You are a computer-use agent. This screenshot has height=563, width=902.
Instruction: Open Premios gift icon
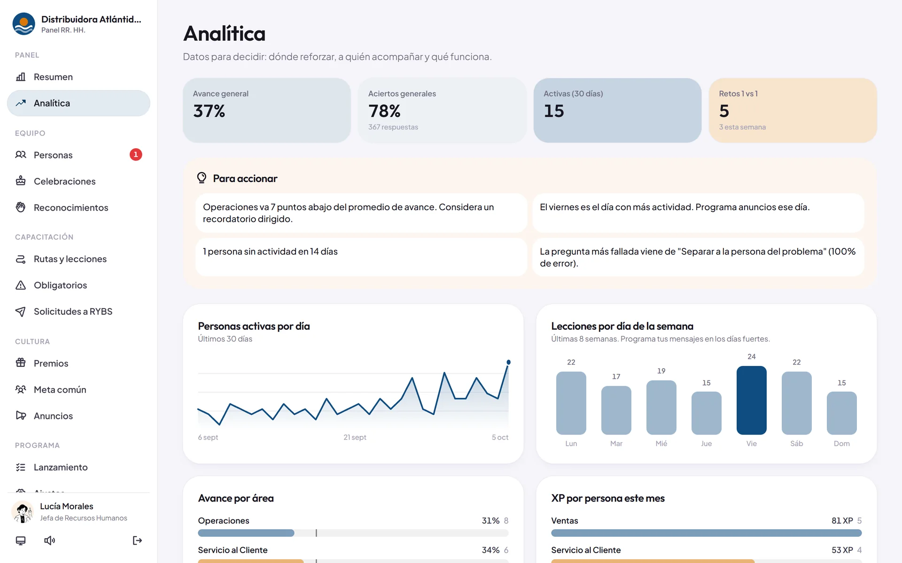(x=21, y=363)
